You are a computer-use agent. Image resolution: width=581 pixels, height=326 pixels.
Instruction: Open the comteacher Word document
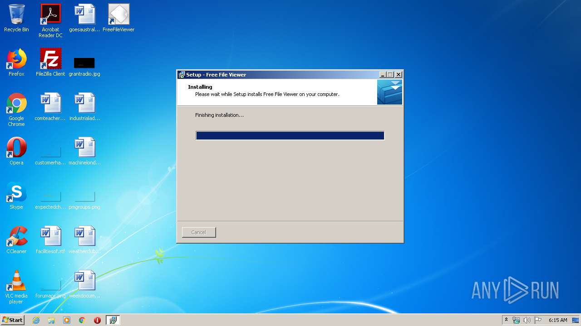tap(50, 107)
